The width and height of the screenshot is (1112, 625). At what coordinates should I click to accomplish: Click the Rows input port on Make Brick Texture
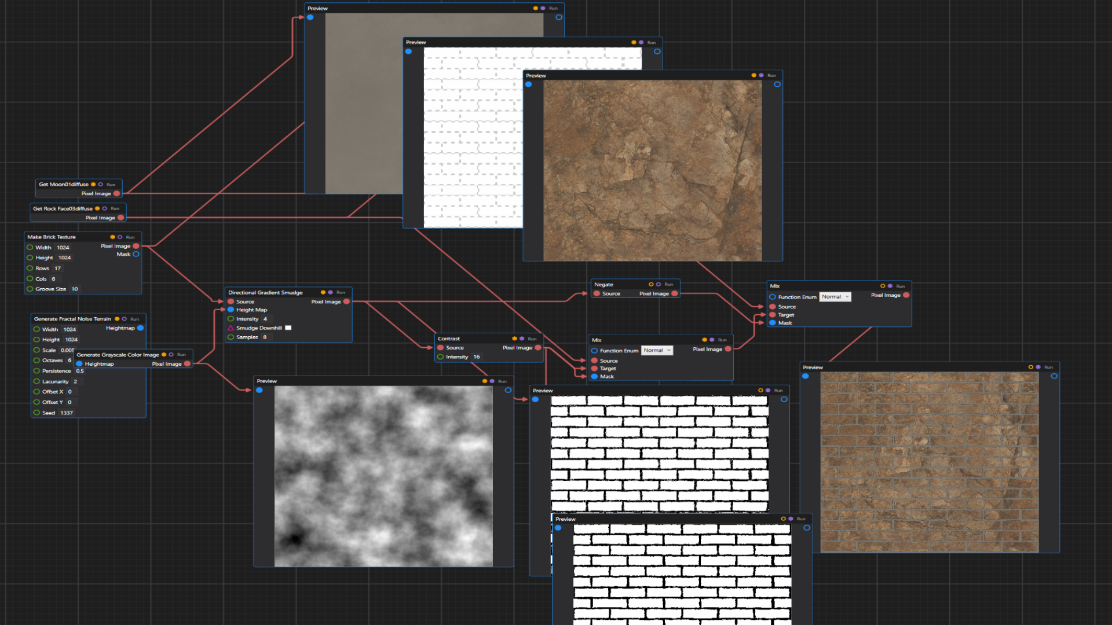tap(30, 269)
